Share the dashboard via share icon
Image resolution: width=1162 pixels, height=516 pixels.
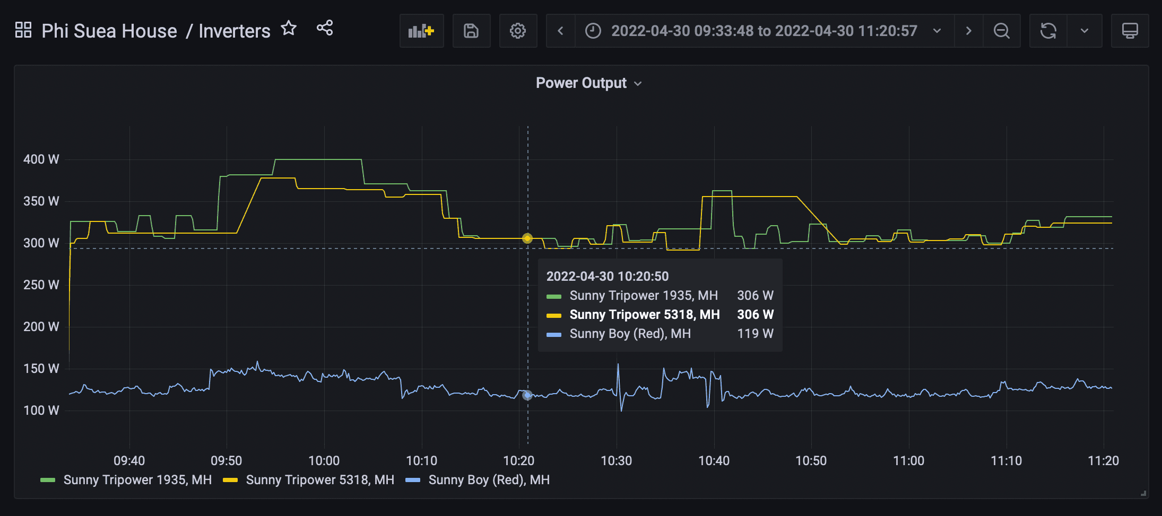click(x=325, y=28)
